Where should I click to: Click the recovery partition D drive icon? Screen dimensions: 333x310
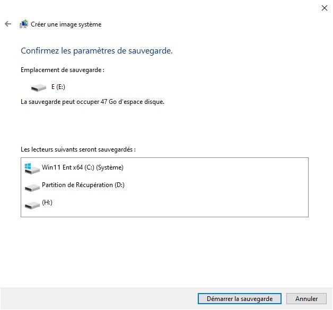pyautogui.click(x=32, y=187)
